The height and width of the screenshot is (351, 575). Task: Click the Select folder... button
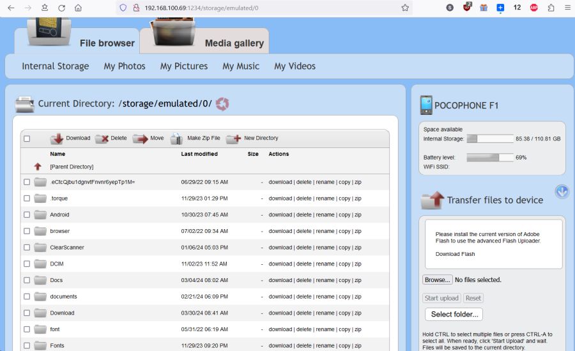[454, 315]
